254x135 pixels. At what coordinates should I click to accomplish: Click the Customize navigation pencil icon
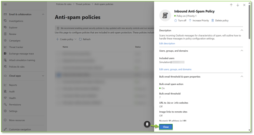(5, 129)
